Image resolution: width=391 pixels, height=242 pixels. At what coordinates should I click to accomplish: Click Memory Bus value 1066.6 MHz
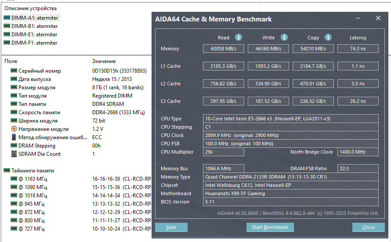point(224,168)
